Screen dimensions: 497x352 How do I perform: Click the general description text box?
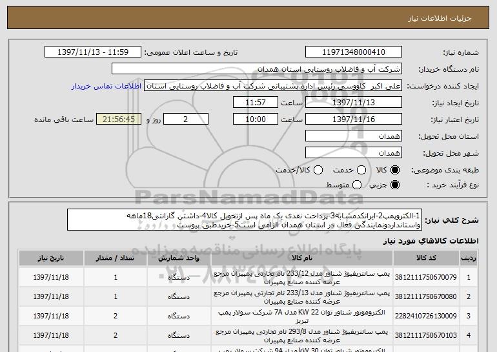245,220
